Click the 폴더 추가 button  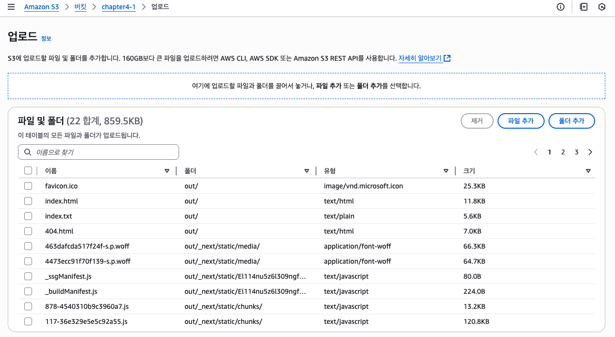572,121
